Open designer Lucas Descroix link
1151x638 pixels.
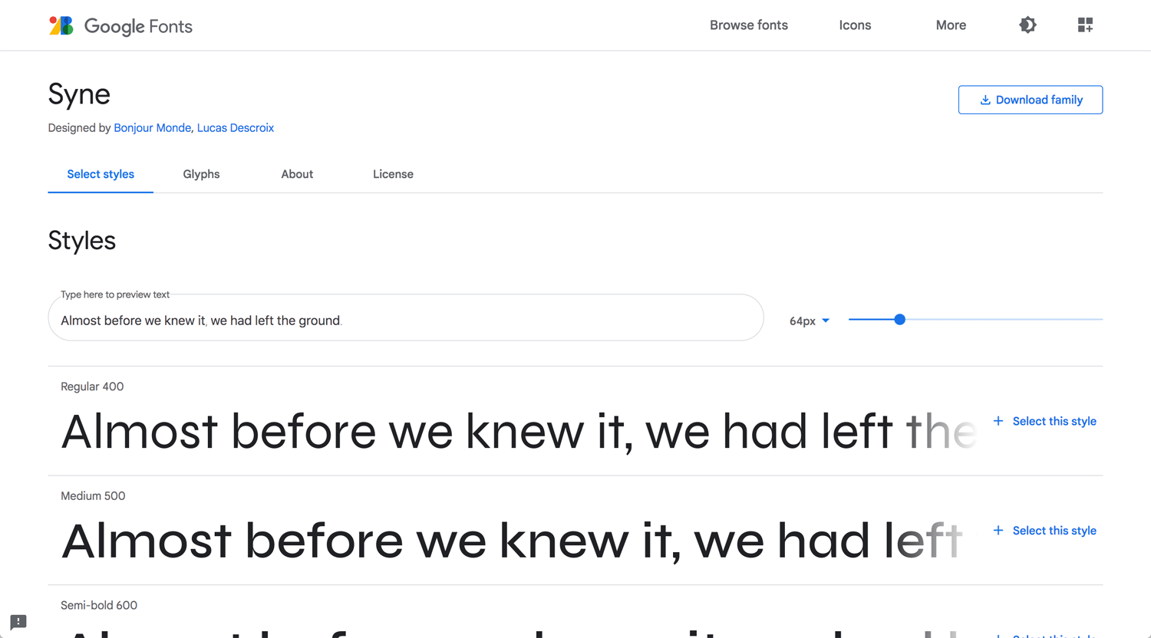click(236, 128)
